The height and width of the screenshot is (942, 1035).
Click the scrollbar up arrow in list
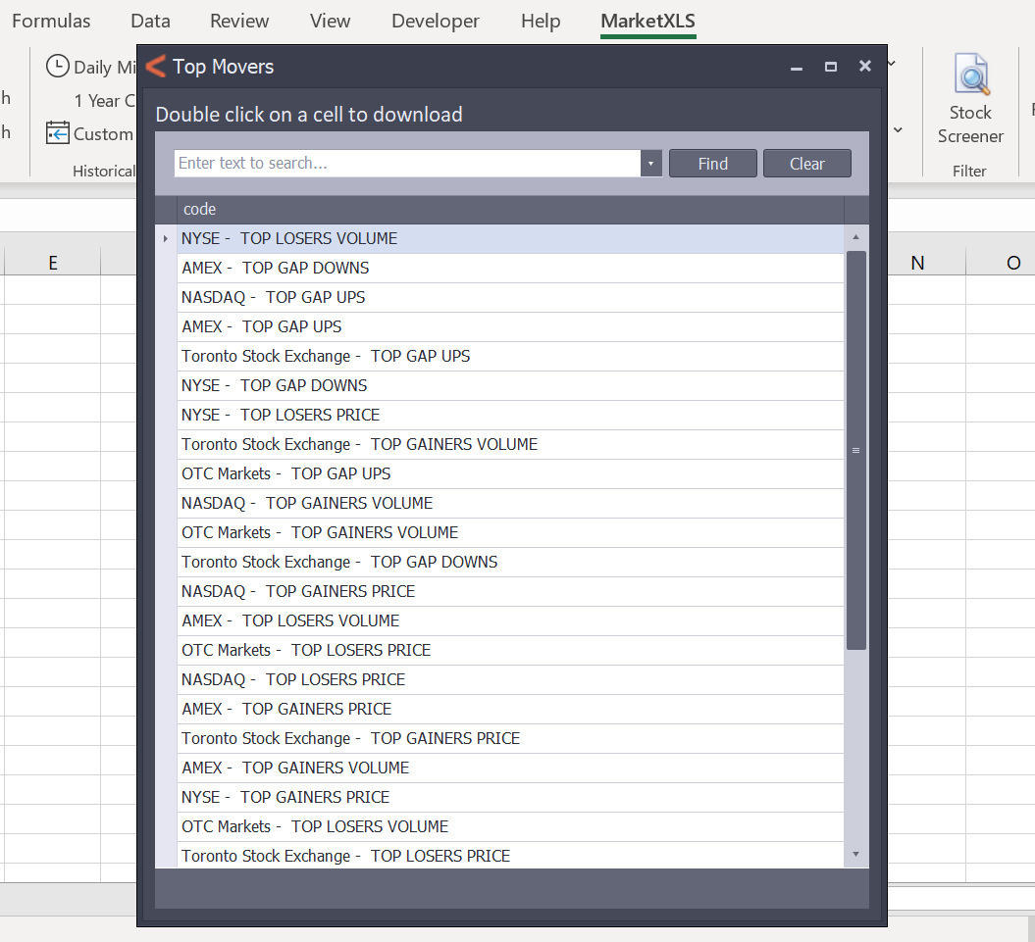point(855,237)
